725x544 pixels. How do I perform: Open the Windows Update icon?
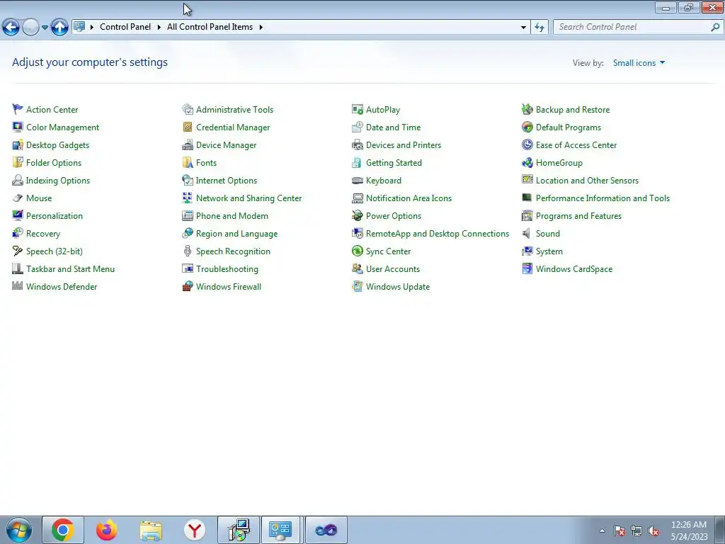coord(358,286)
